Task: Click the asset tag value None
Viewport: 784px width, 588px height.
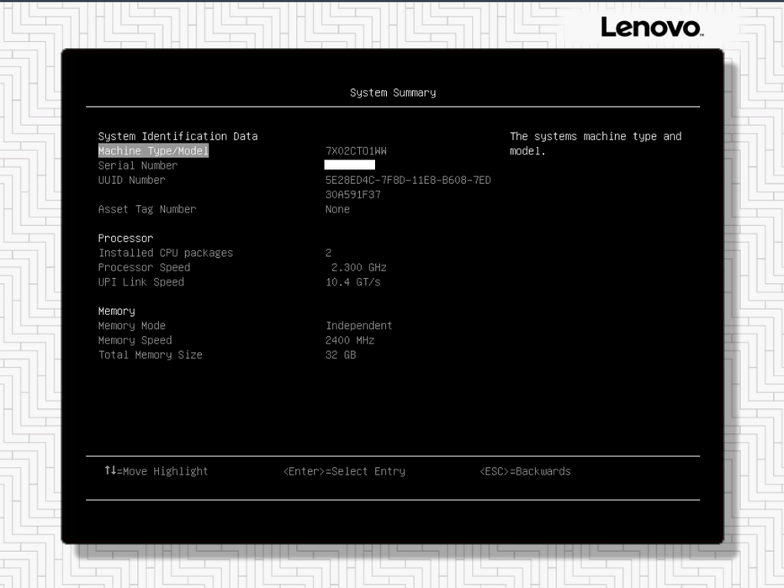Action: 337,209
